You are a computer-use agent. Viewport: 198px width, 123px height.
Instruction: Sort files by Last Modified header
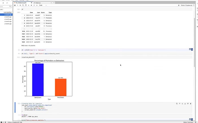[x=8, y=12]
